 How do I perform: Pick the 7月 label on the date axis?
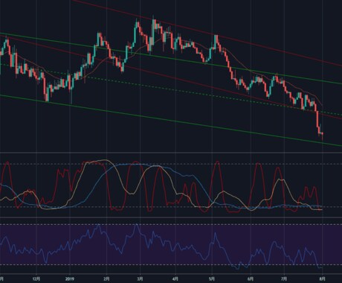pos(285,279)
